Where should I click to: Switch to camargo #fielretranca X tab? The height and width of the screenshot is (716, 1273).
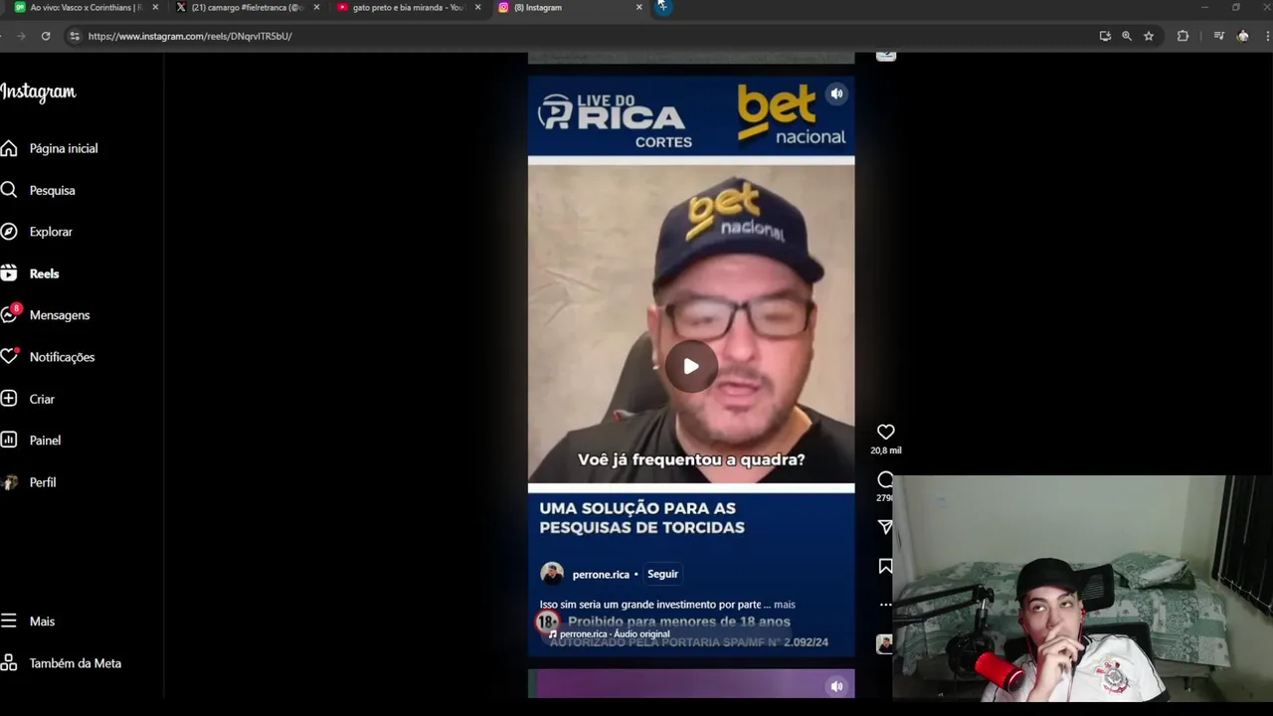coord(248,8)
